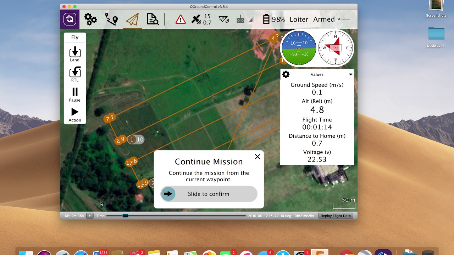
Task: Click log filename 2019-09-12 16-42-19.tlog
Action: click(270, 216)
